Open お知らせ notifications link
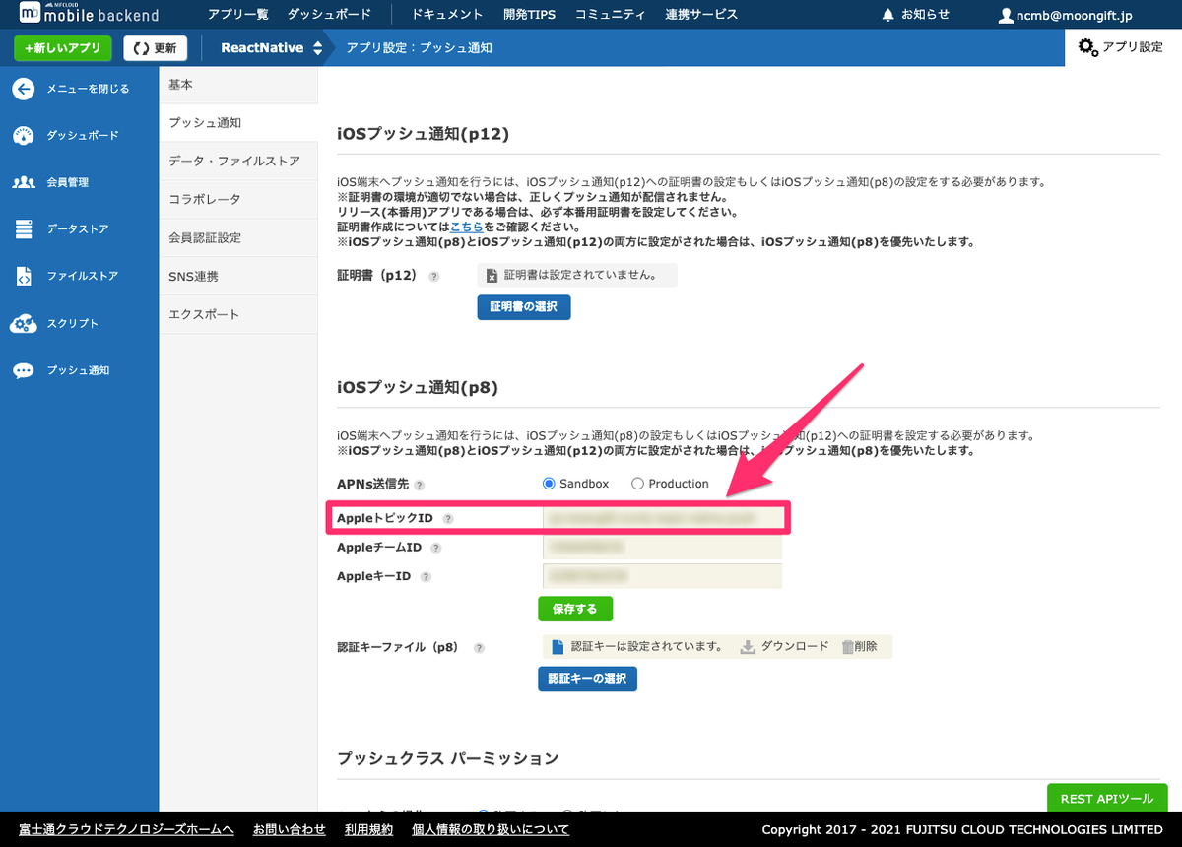 pyautogui.click(x=925, y=15)
